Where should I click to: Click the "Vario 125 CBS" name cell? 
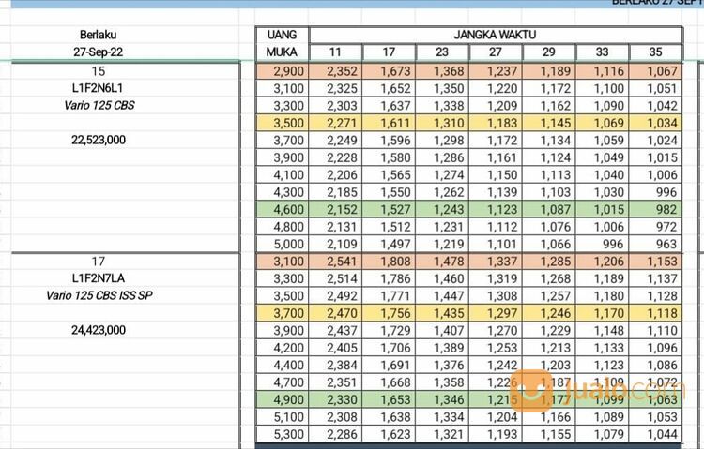pyautogui.click(x=99, y=105)
